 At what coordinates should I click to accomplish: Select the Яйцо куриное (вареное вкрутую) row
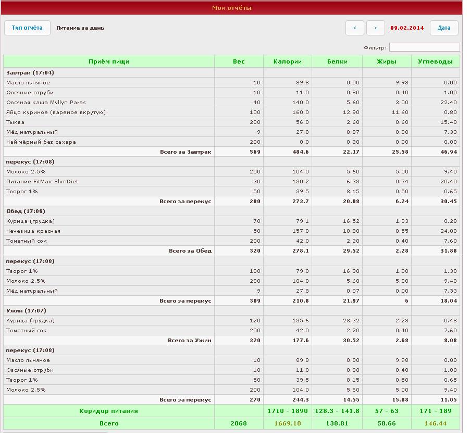[x=231, y=112]
